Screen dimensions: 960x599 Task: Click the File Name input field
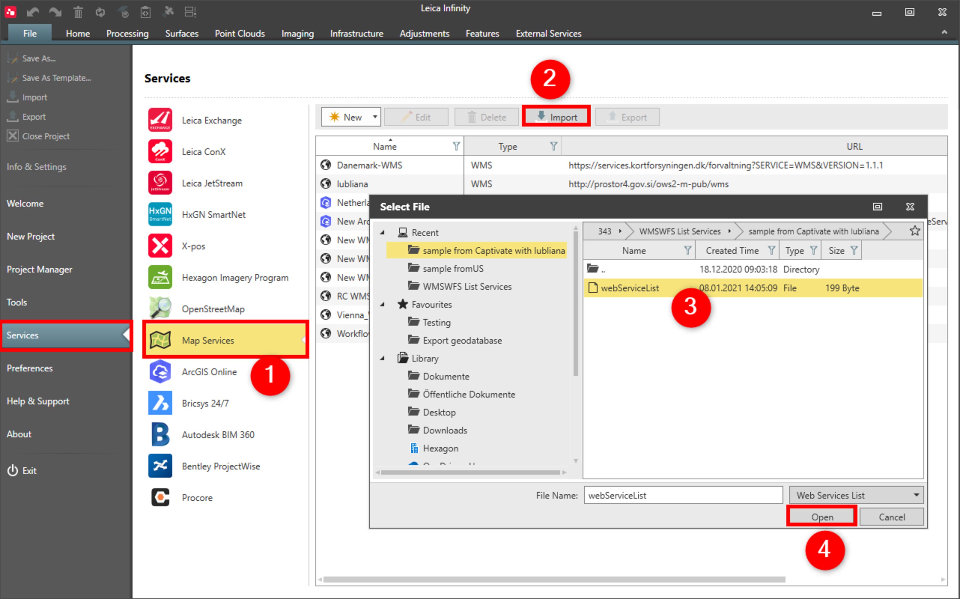point(683,495)
